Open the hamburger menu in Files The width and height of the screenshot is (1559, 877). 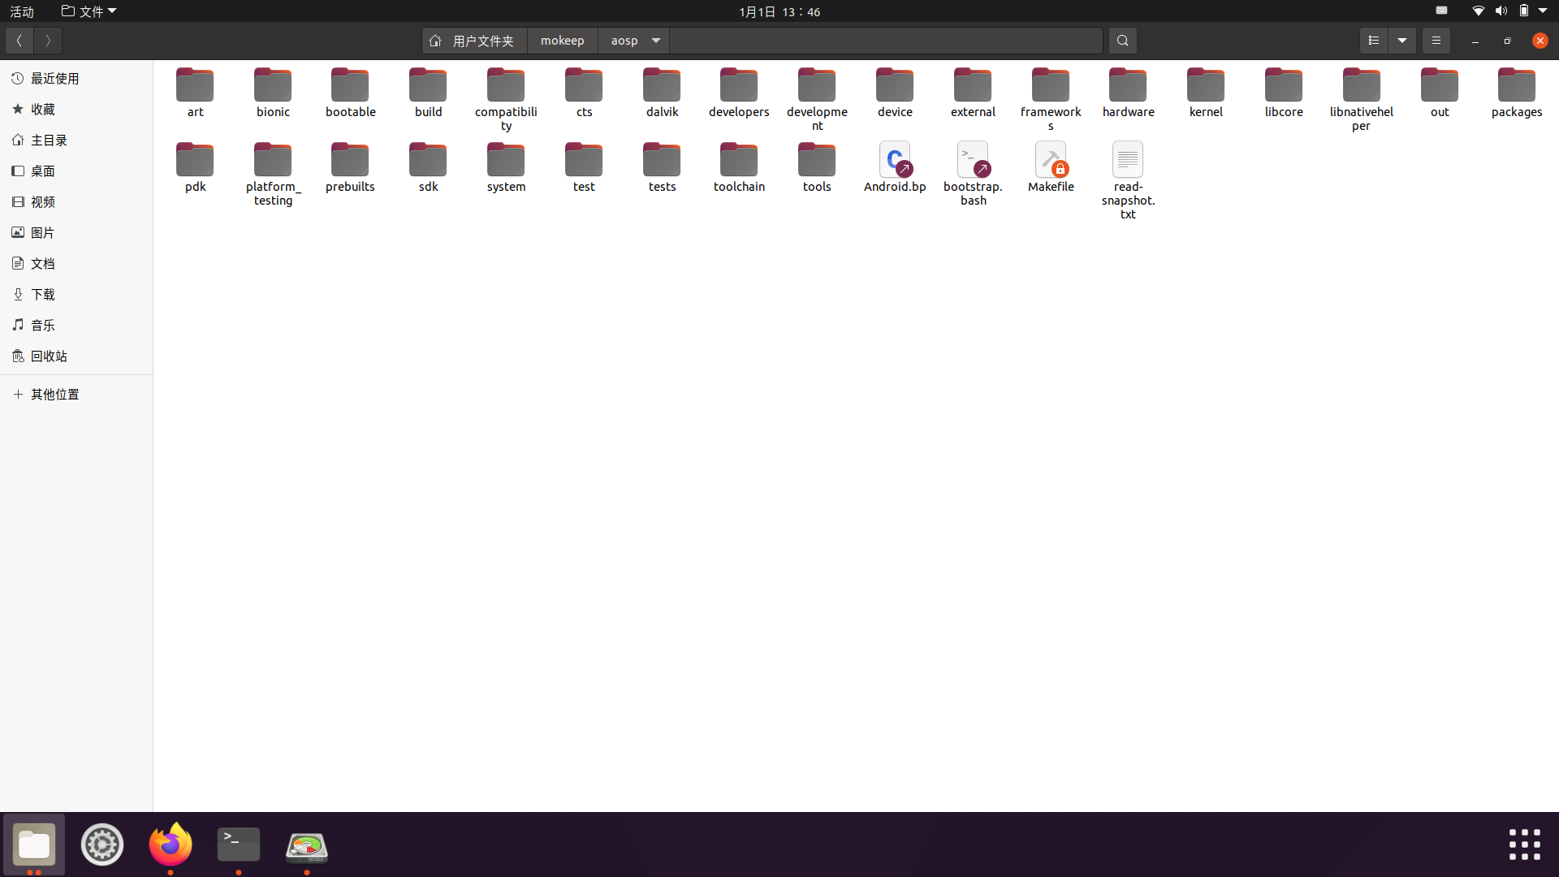1436,40
